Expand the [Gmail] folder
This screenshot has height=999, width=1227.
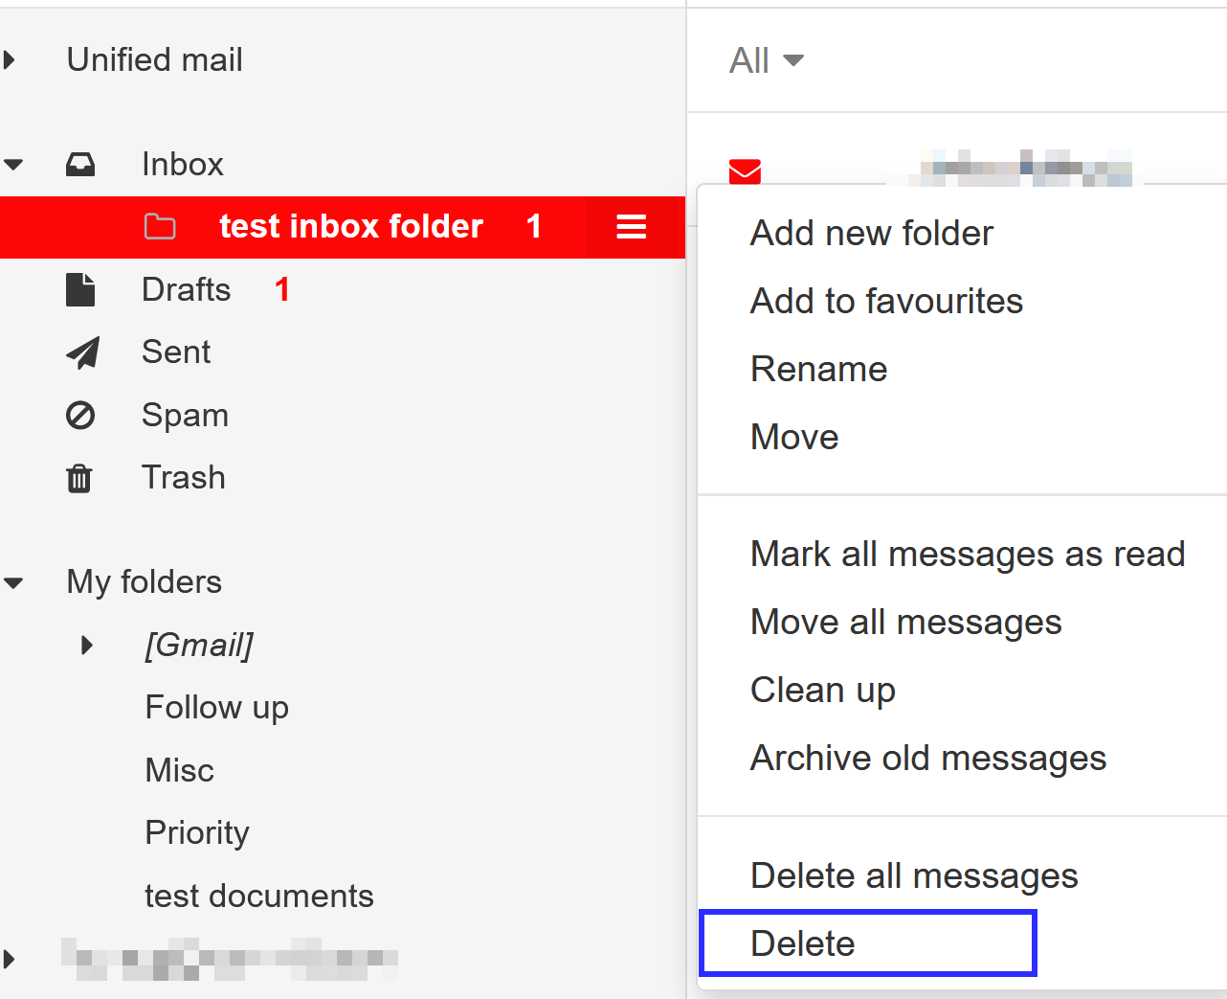click(87, 645)
